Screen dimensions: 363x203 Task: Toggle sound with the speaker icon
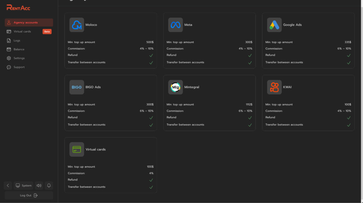point(39,185)
